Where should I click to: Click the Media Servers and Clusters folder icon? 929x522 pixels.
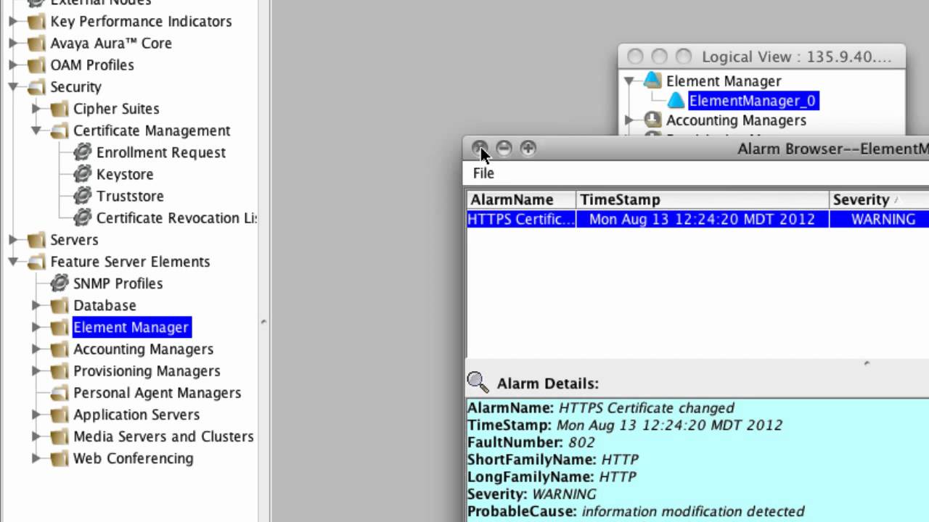click(60, 436)
